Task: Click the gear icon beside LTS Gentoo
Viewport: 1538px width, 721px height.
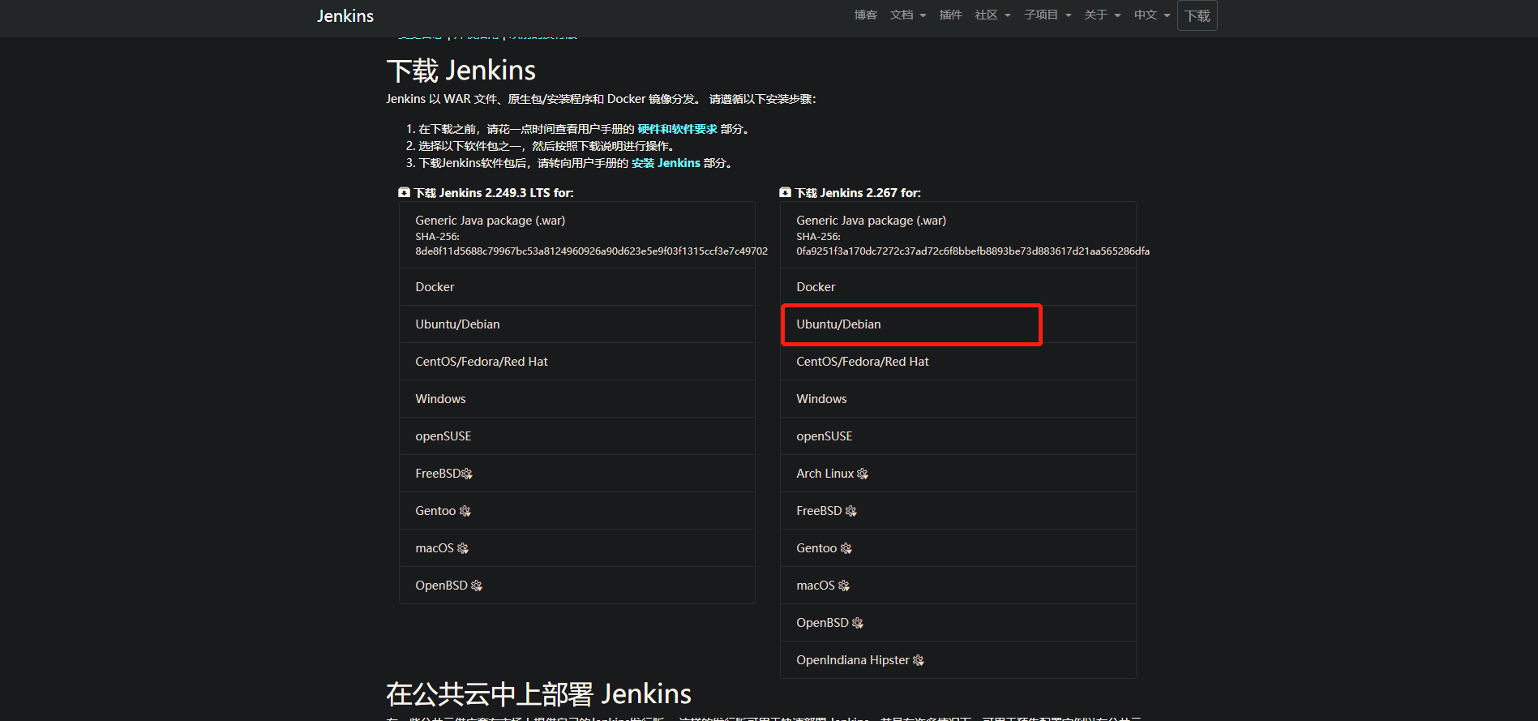Action: click(465, 511)
